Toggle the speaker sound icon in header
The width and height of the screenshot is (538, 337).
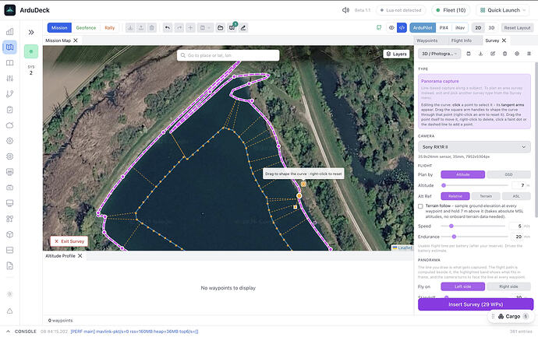[345, 10]
